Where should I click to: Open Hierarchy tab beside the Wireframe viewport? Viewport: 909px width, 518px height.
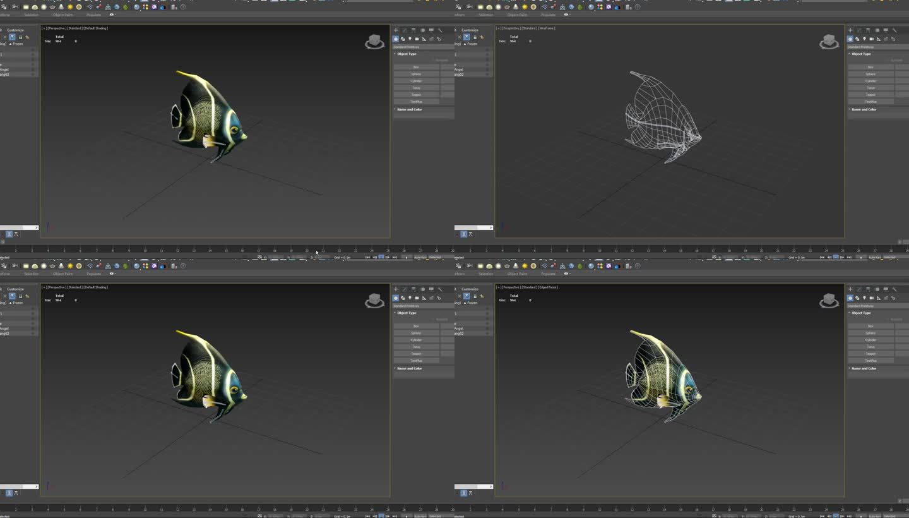(868, 30)
